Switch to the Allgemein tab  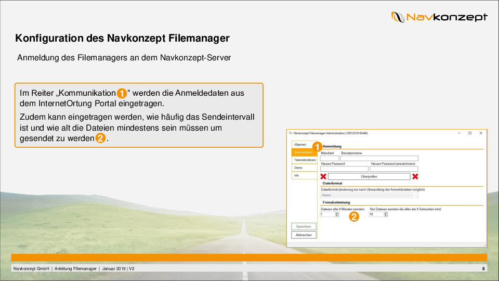(x=303, y=144)
